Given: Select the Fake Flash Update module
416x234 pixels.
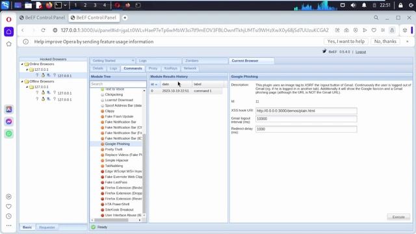Looking at the screenshot, I should point(119,116).
